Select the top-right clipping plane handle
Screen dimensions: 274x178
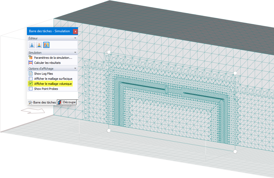point(235,73)
